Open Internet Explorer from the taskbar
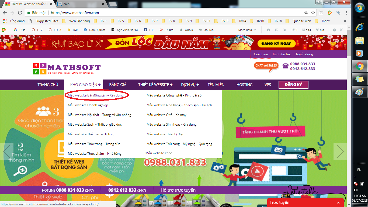The image size is (368, 207). pos(360,27)
